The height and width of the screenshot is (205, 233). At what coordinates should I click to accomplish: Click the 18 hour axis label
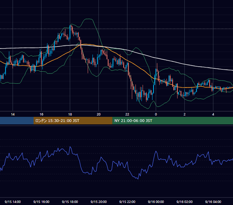(70, 114)
